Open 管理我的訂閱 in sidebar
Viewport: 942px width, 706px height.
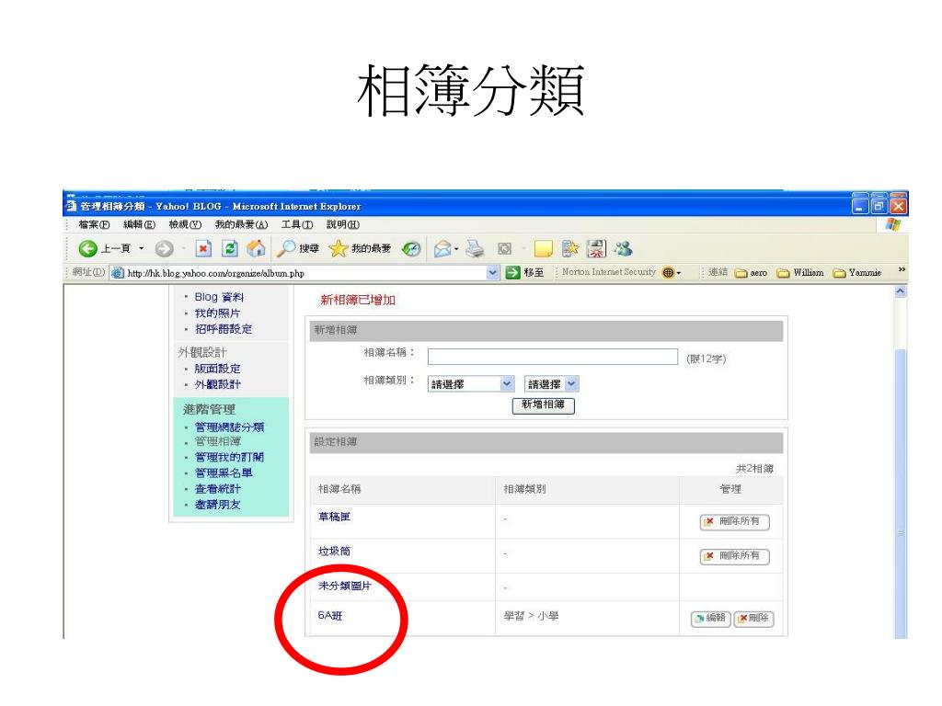click(x=229, y=457)
